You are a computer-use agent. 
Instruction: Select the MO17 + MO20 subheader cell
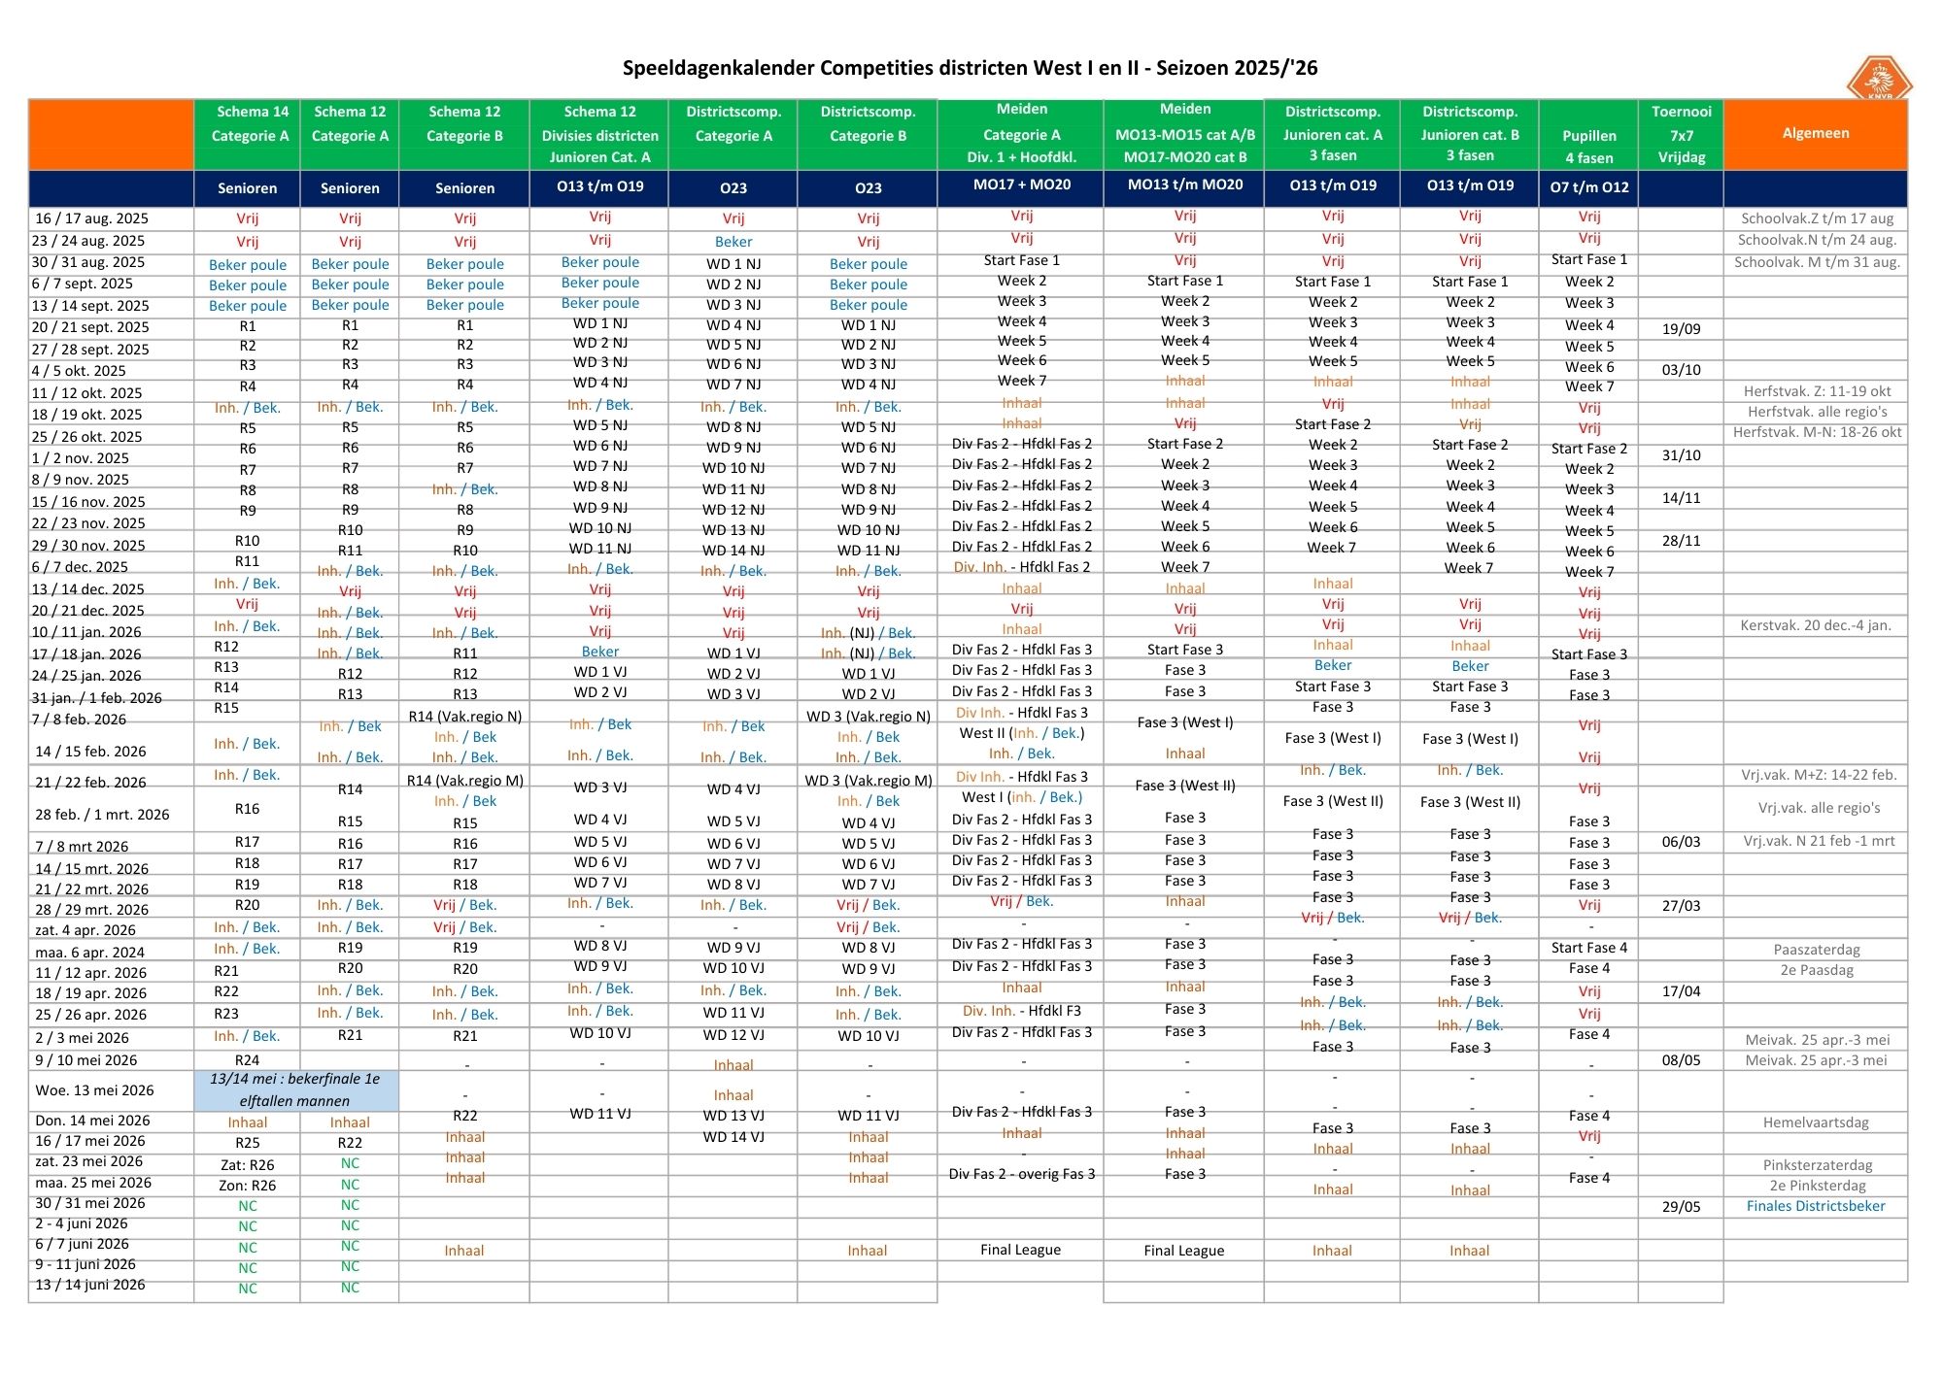[x=1021, y=185]
